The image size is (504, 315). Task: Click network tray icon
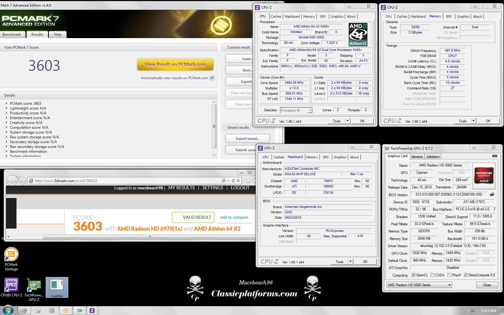coord(473,311)
